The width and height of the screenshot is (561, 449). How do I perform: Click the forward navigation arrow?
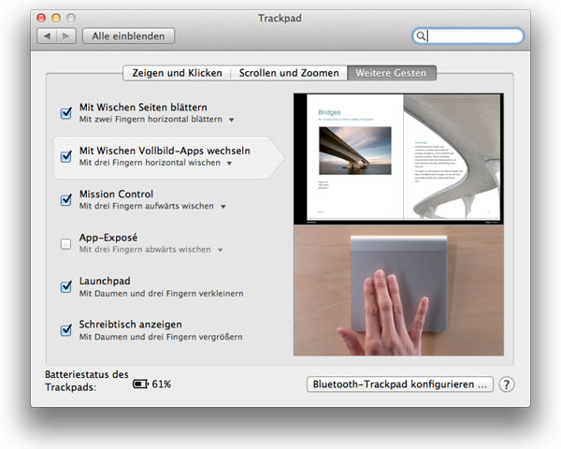click(65, 36)
